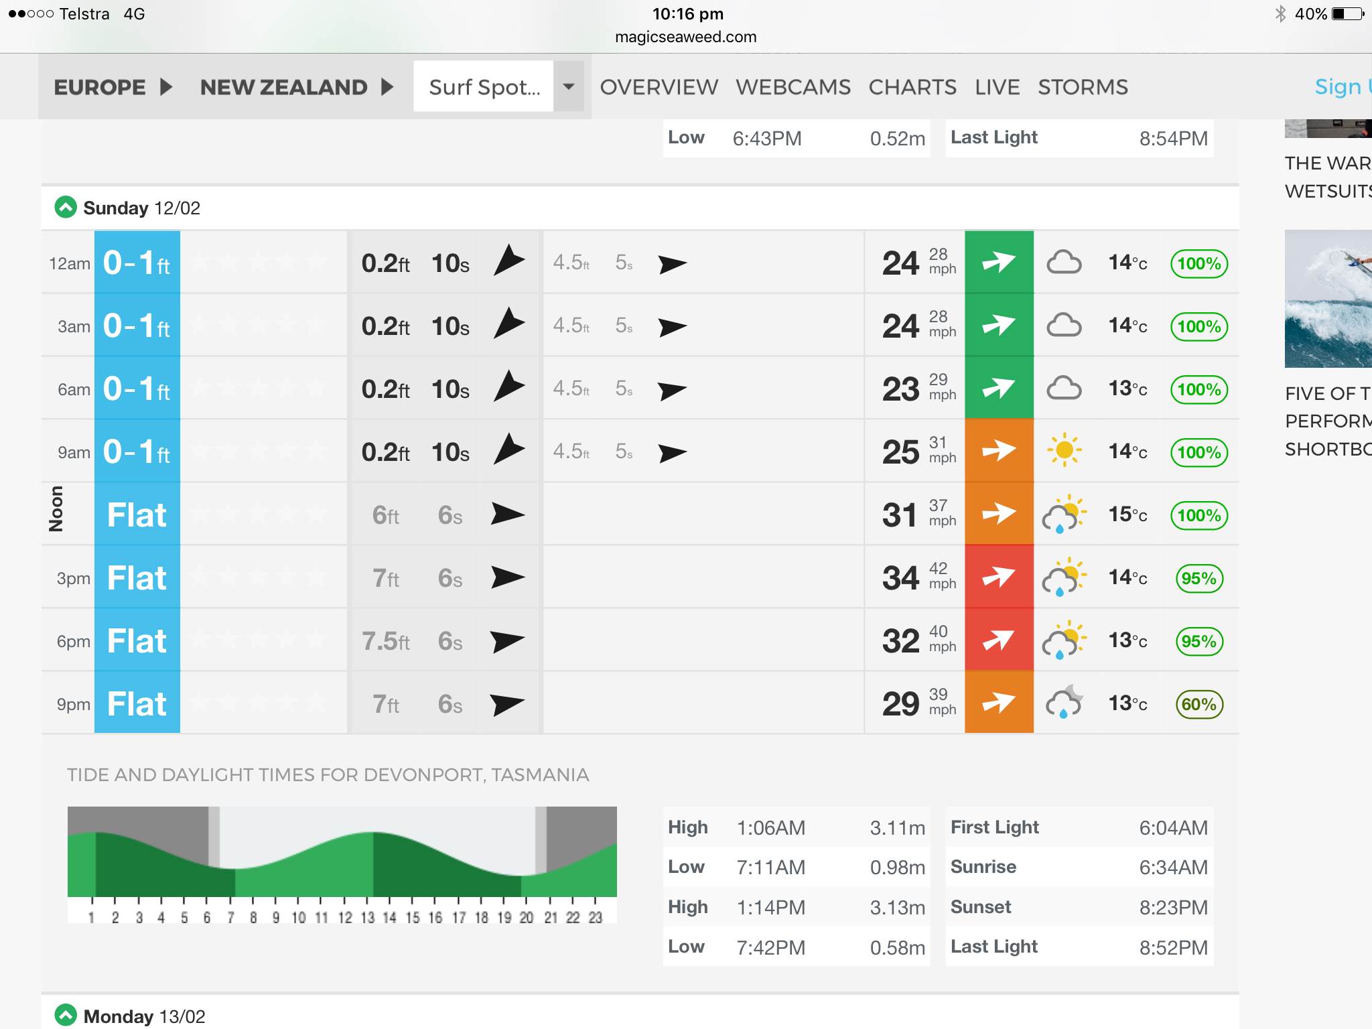1372x1029 pixels.
Task: Open the Surf Spot dropdown arrow
Action: pos(569,86)
